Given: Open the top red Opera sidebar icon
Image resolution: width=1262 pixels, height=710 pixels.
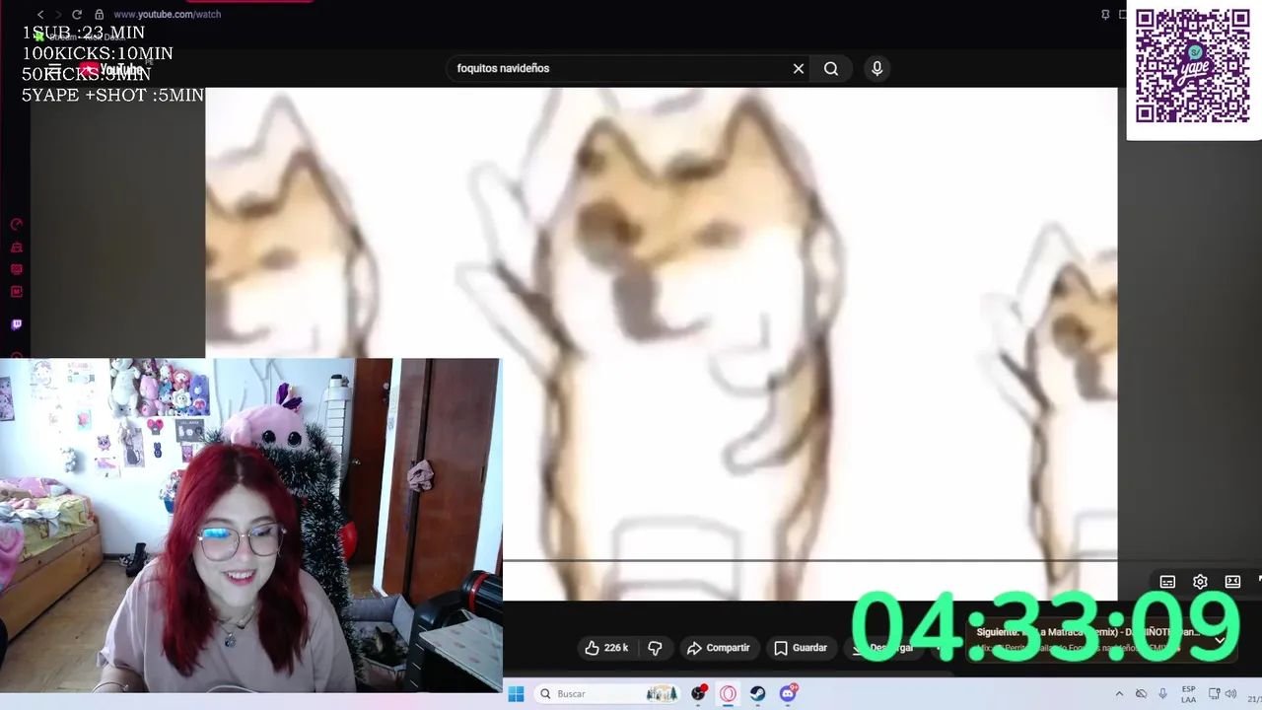Looking at the screenshot, I should pos(16,225).
